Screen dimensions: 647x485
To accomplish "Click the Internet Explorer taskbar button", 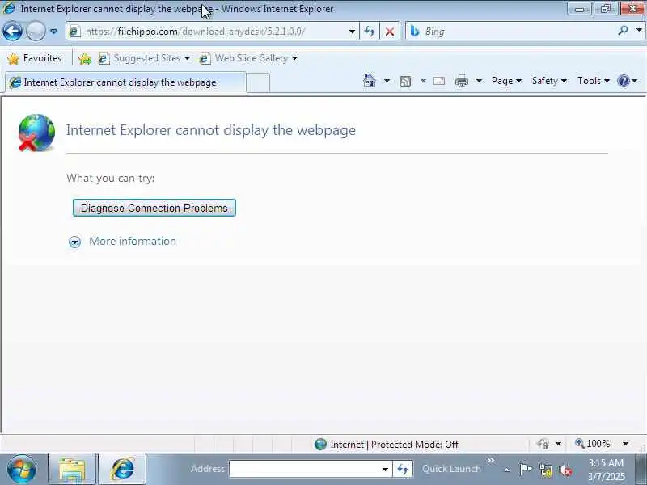I will [122, 469].
